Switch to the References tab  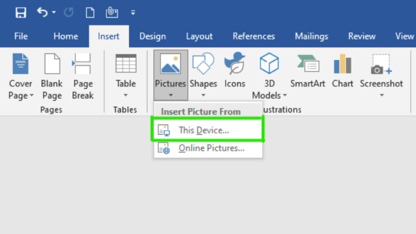[x=254, y=36]
